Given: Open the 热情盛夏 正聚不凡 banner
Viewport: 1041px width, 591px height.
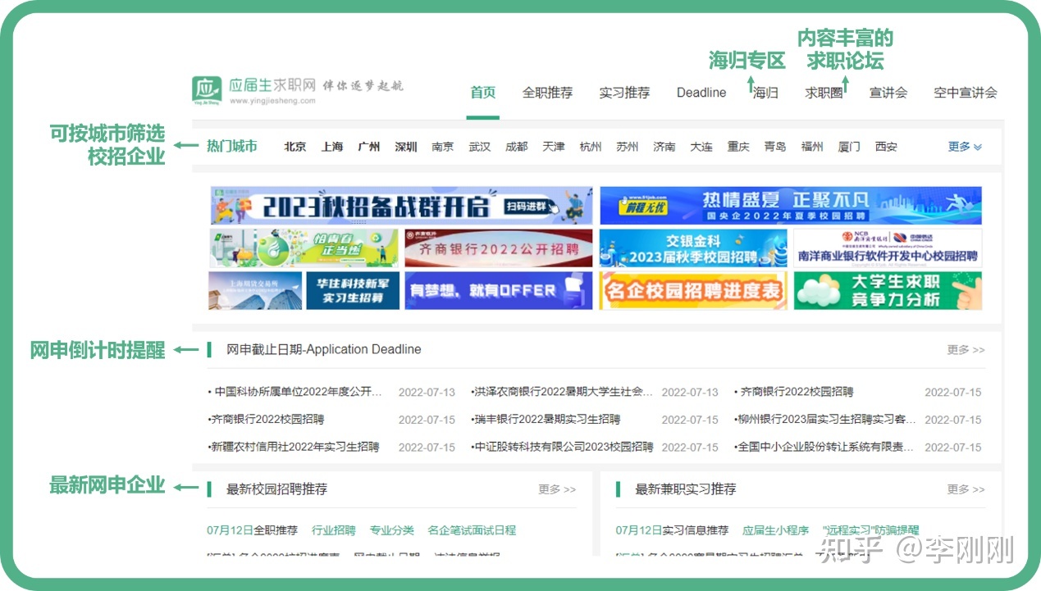Looking at the screenshot, I should coord(791,206).
